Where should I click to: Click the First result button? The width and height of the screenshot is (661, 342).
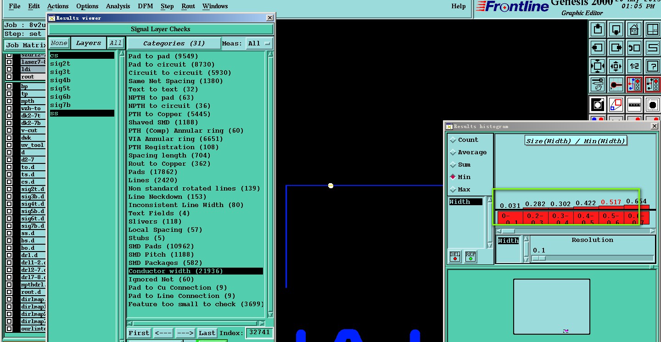tap(139, 333)
